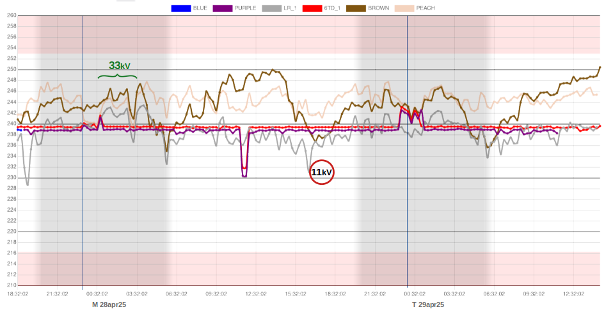Toggle the PEACH series legend swatch
This screenshot has height=316, width=613.
[404, 8]
